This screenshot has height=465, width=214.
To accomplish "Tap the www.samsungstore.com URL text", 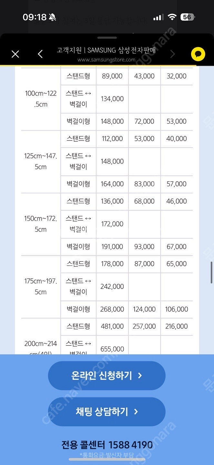I will (x=106, y=59).
